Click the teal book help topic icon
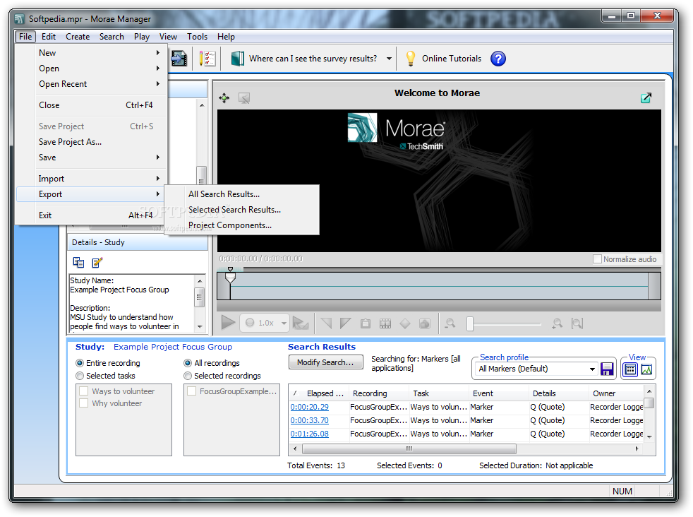 (238, 59)
